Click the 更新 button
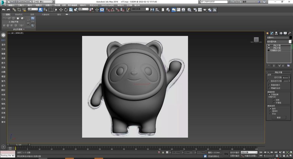 click(279, 118)
